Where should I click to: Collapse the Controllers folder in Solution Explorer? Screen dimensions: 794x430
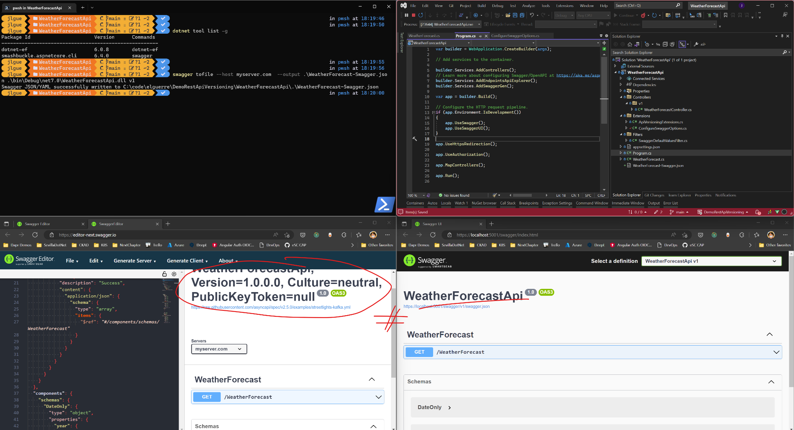(621, 97)
